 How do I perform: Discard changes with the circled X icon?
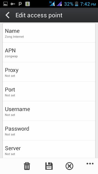[x=69, y=166]
